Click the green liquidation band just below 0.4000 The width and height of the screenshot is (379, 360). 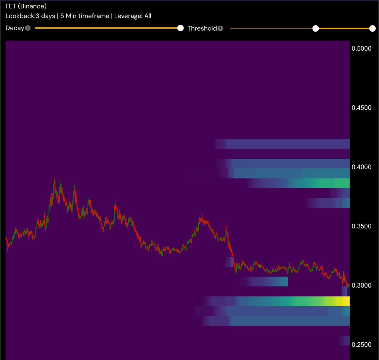coord(298,183)
